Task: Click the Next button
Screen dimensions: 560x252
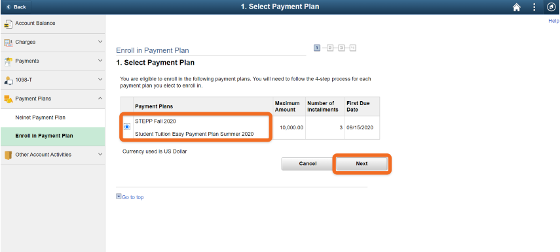Action: [x=362, y=164]
